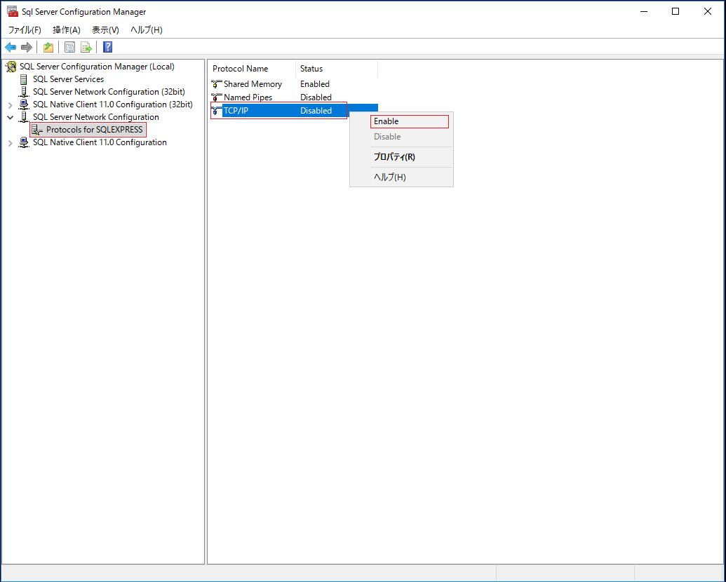Select SQL Native Client 11.0 Configuration label
The width and height of the screenshot is (726, 582).
pyautogui.click(x=100, y=142)
